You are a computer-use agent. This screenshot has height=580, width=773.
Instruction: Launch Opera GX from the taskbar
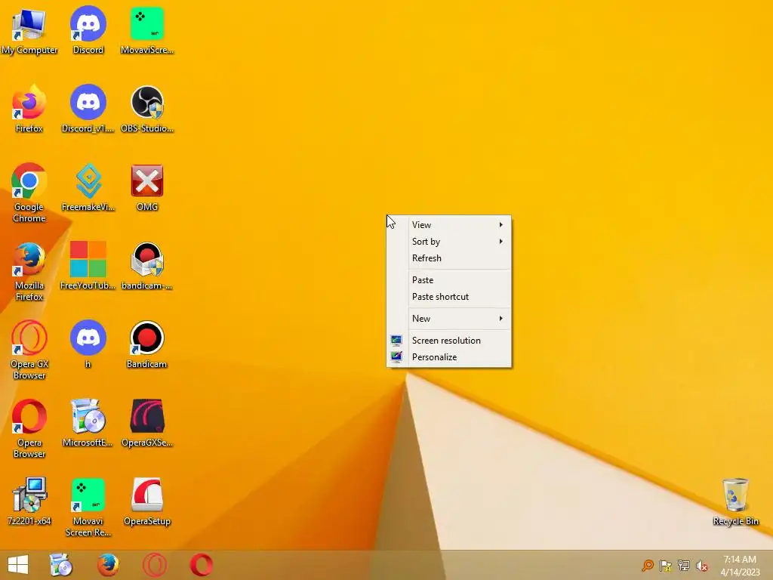[155, 565]
